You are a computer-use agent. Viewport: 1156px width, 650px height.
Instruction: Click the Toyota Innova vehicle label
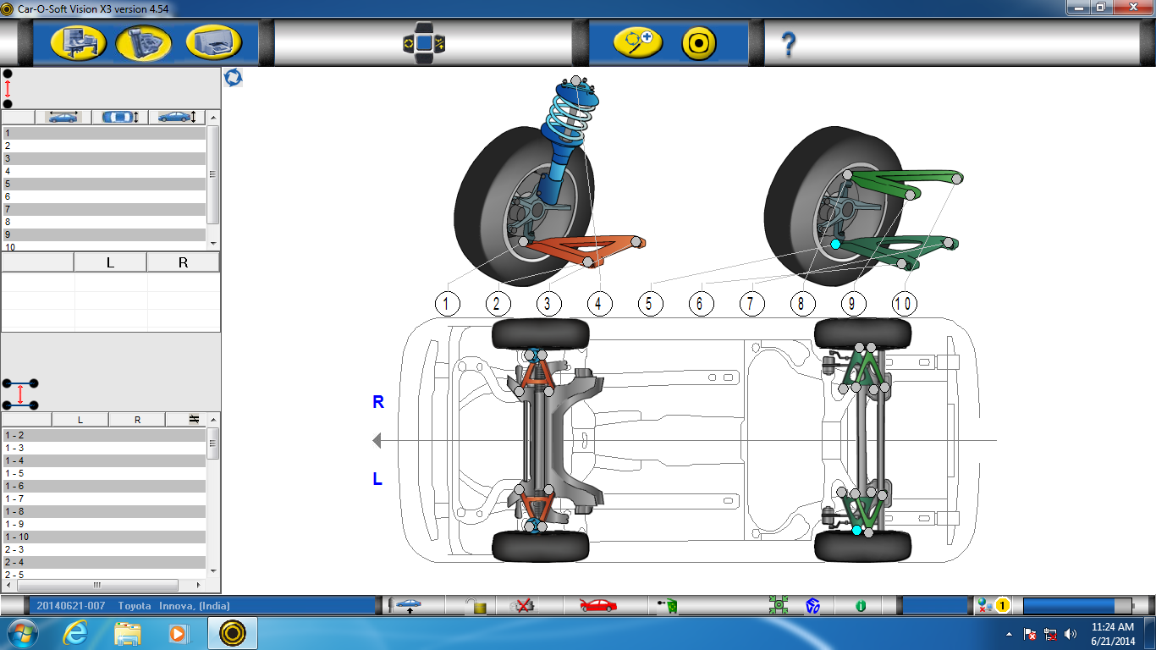pos(173,605)
